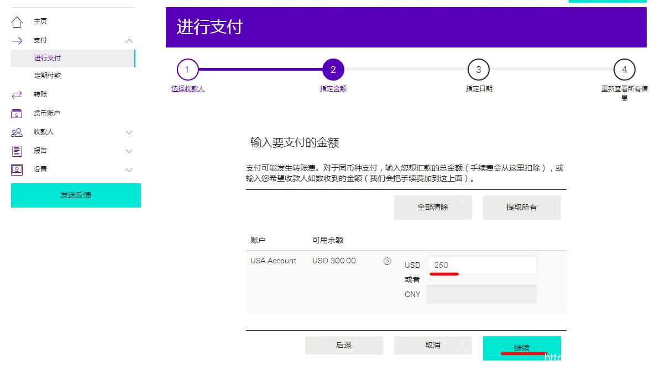Expand the 收款人 menu section
650x366 pixels.
pos(129,132)
